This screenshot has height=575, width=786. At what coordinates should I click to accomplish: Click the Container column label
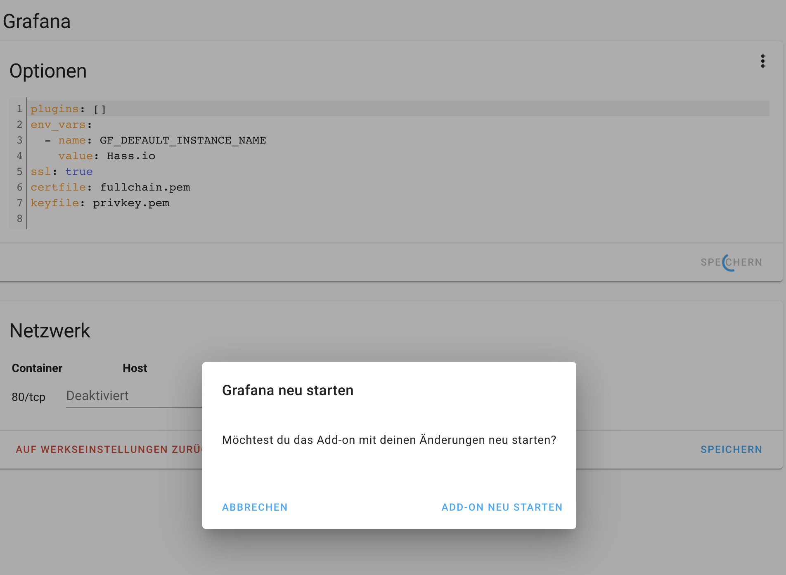tap(37, 368)
